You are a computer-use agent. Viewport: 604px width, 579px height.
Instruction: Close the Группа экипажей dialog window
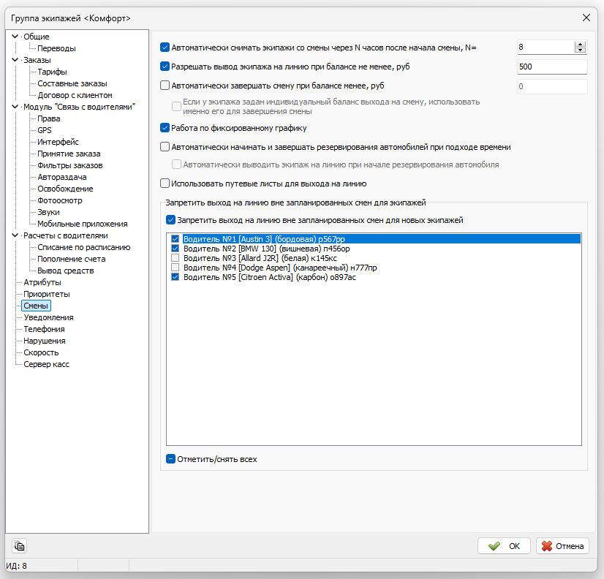pos(586,17)
